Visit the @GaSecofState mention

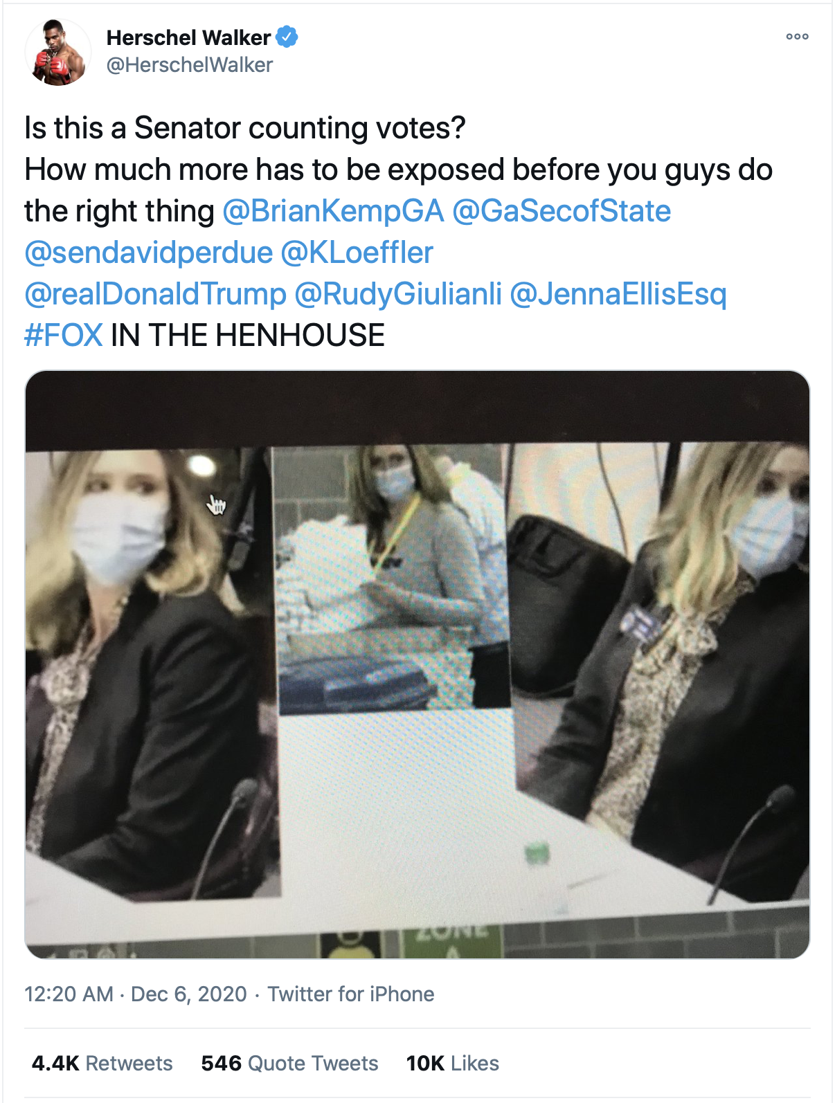point(562,211)
